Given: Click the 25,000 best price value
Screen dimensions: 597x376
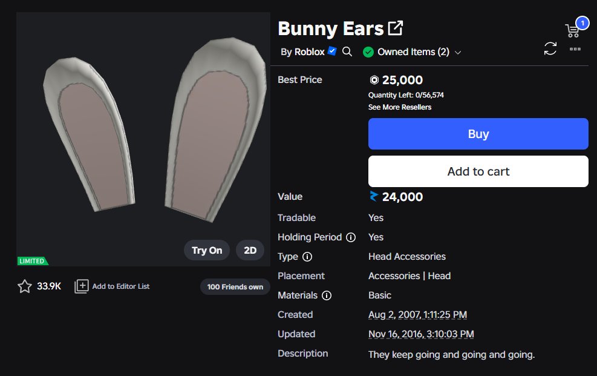Looking at the screenshot, I should (402, 80).
